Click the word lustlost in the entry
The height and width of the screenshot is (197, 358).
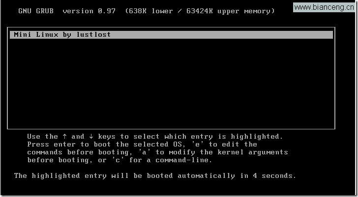coord(93,35)
